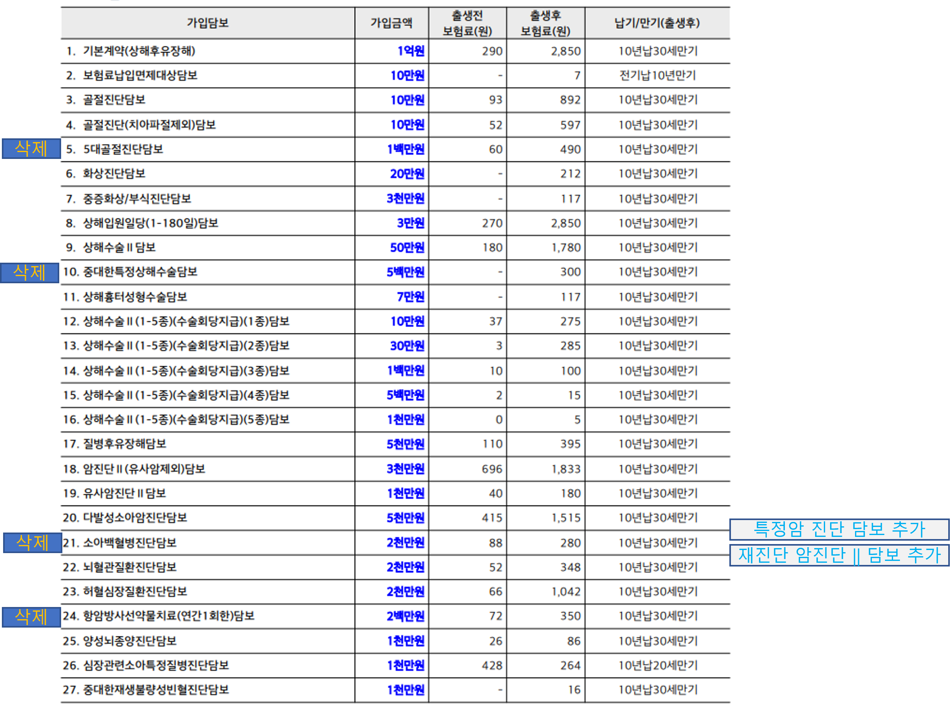The image size is (952, 717).
Task: Click the 재진단 암진단 II 담보 추가 box
Action: coord(839,555)
